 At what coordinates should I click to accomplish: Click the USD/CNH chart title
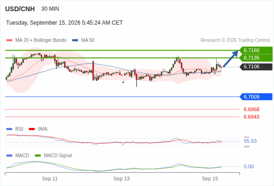[x=20, y=9]
